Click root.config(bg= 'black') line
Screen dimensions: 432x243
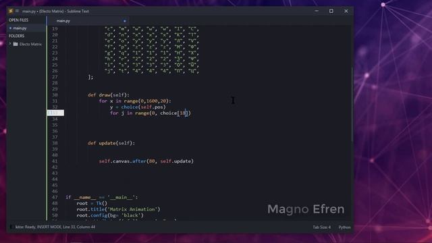(x=110, y=215)
